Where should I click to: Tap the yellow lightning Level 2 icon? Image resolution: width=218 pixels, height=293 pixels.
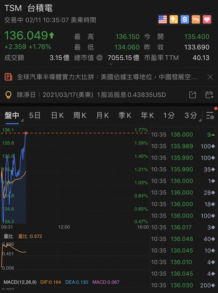coord(174,20)
